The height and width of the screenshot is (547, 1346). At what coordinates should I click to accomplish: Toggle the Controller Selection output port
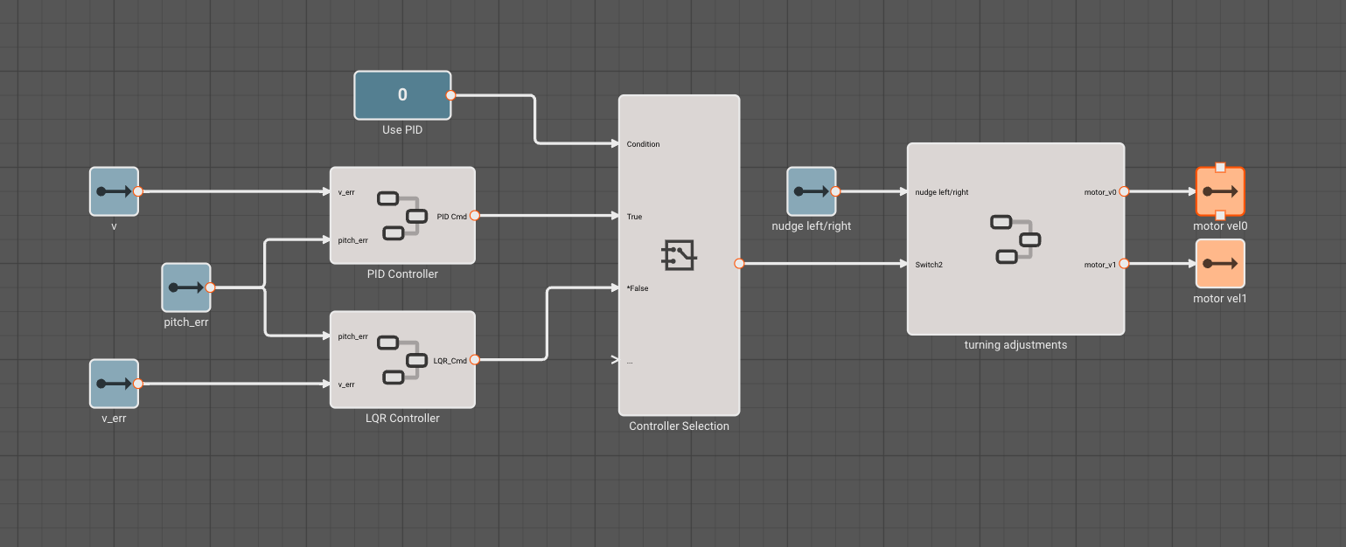741,261
